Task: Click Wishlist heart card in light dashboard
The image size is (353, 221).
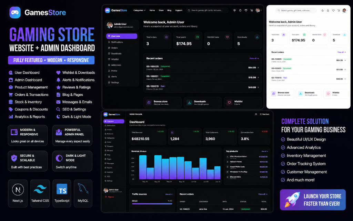Action: (x=336, y=94)
